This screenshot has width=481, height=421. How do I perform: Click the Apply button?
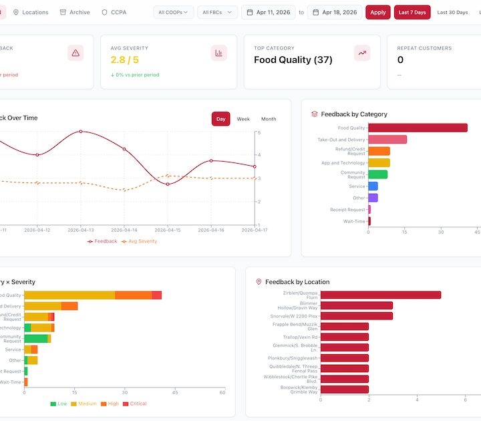[378, 12]
